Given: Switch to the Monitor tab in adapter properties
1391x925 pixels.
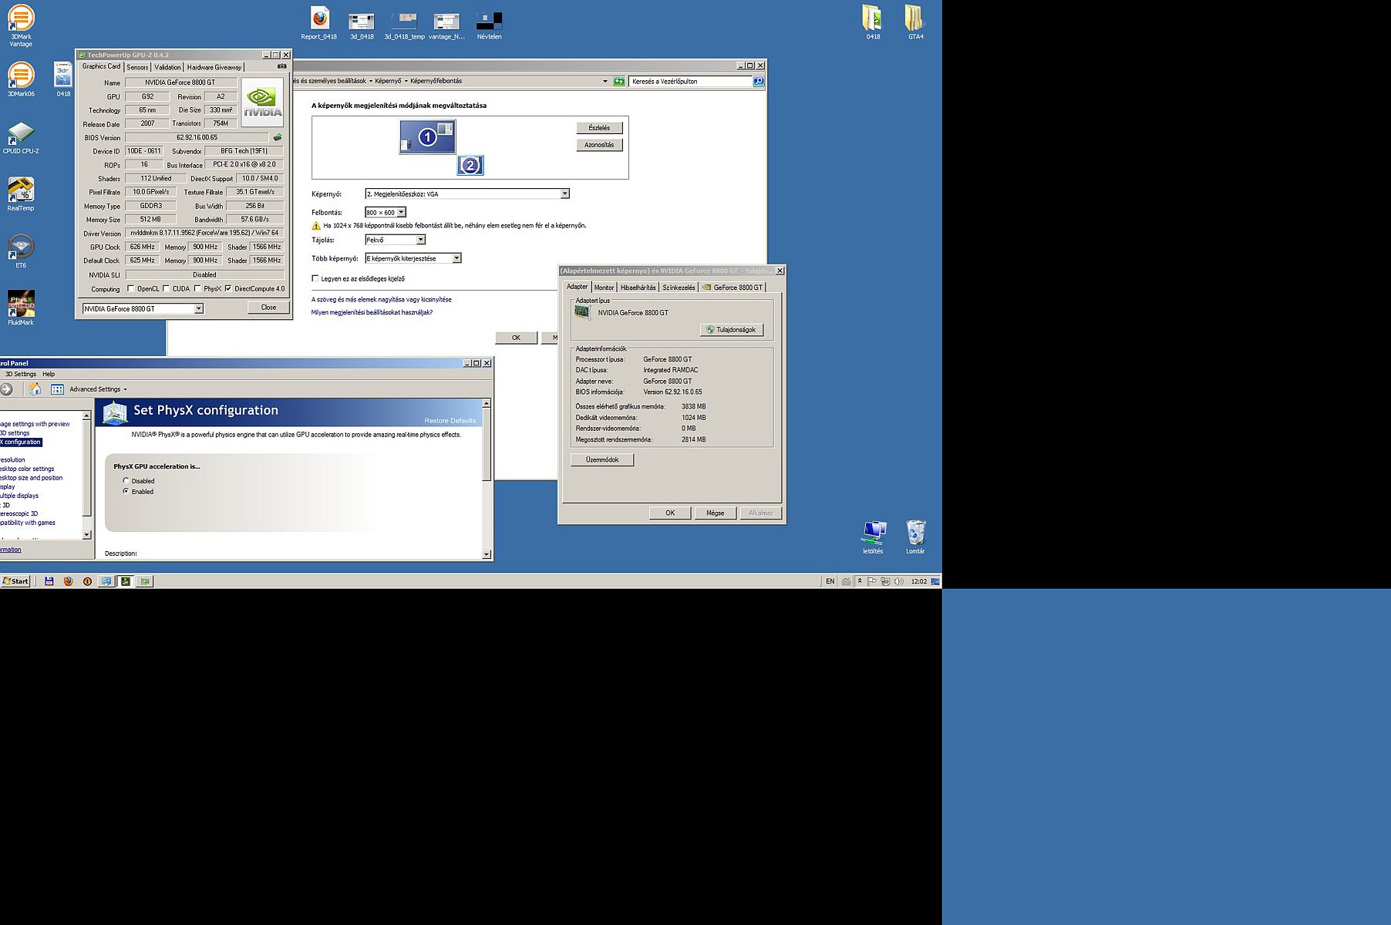Looking at the screenshot, I should (604, 288).
